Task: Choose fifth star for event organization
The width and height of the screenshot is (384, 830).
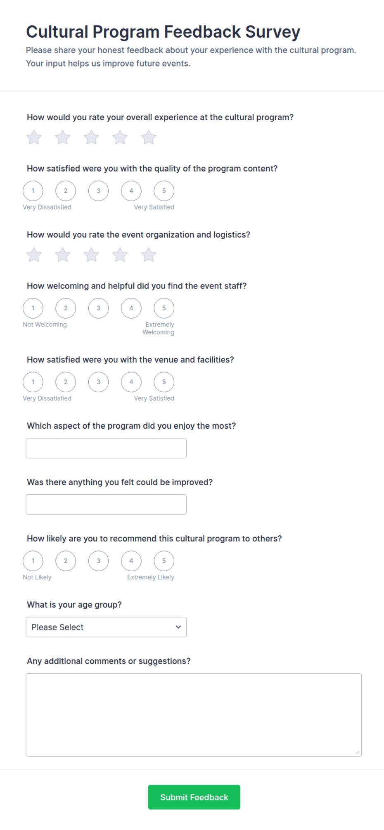Action: click(149, 255)
